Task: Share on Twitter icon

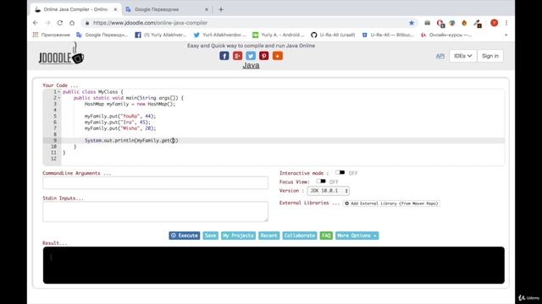Action: coord(251,56)
